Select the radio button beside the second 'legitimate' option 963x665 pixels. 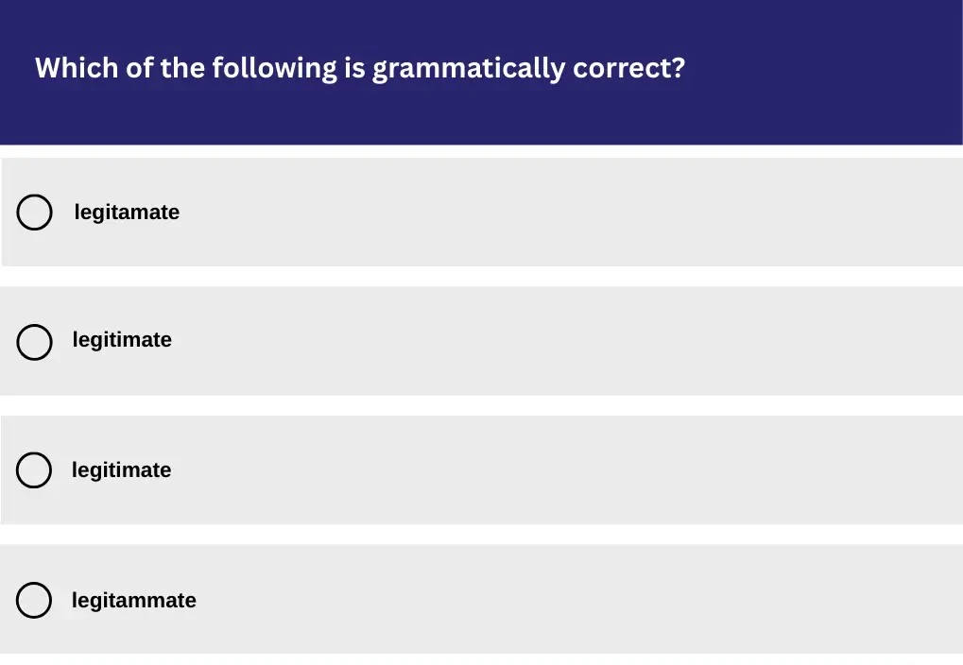34,342
